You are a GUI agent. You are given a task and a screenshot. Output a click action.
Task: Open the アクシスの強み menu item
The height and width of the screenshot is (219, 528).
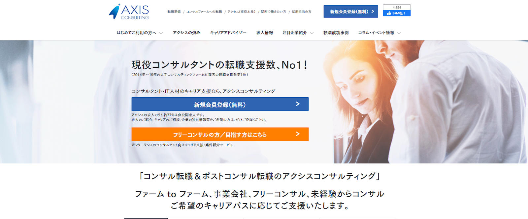coord(186,33)
